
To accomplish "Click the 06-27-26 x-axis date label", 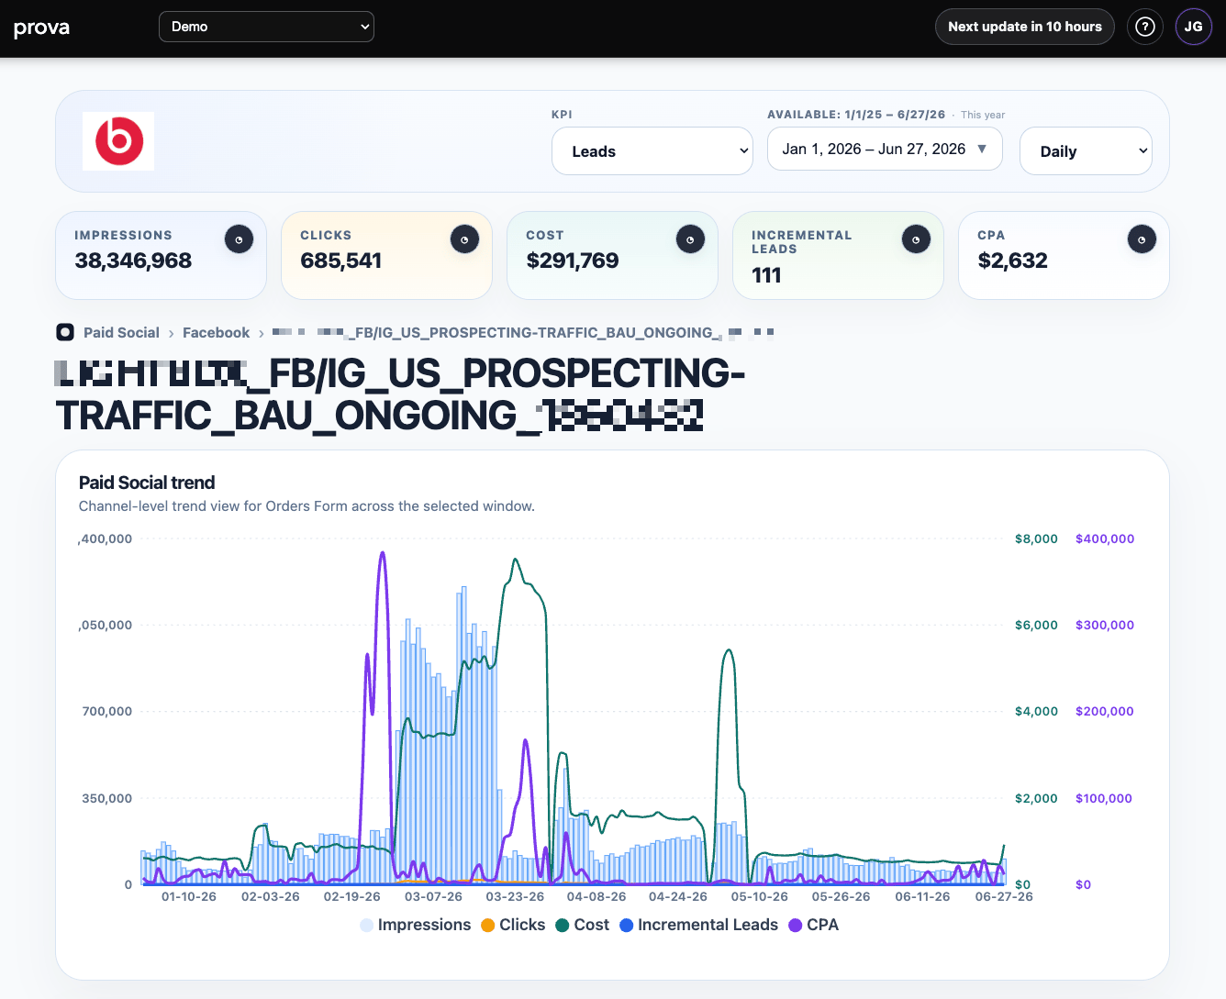I will tap(1004, 896).
